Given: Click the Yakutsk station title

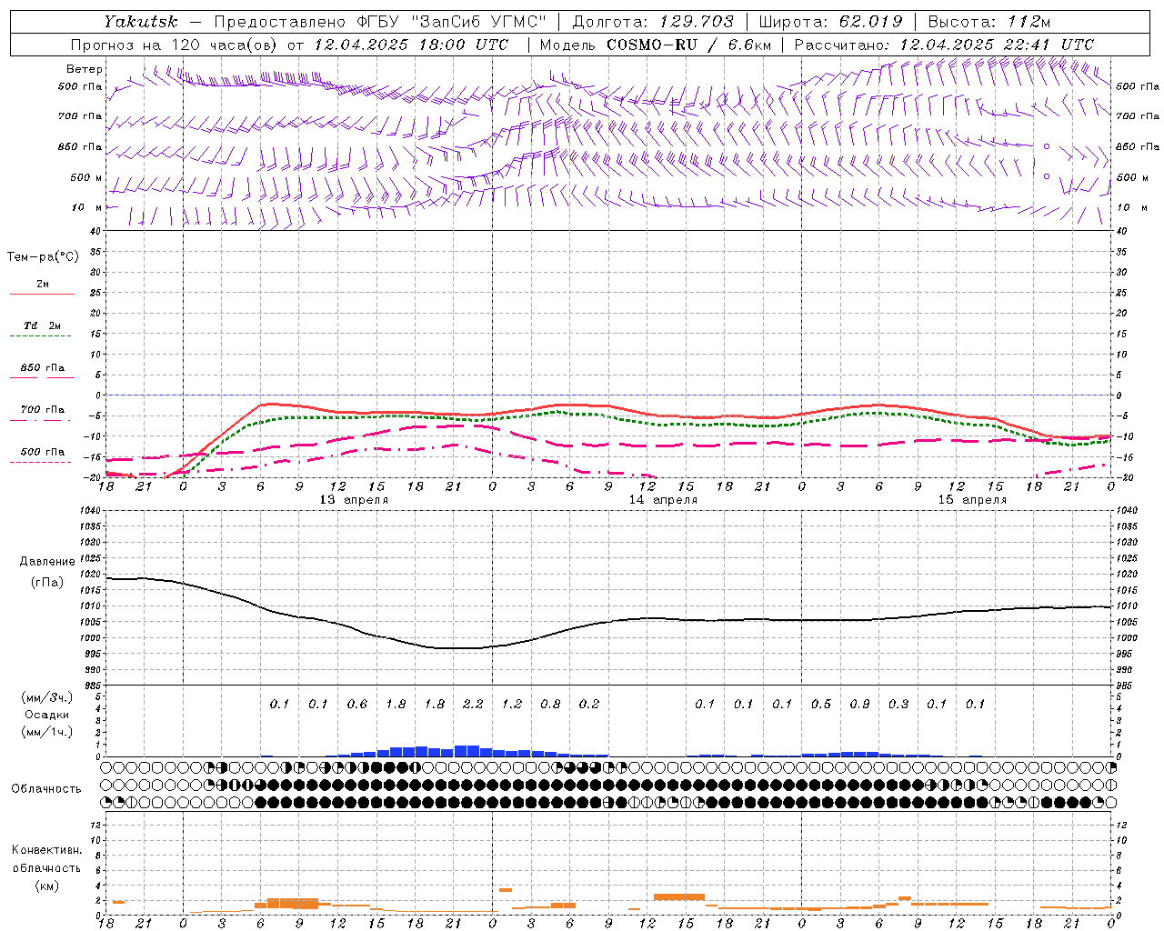Looking at the screenshot, I should pos(141,22).
